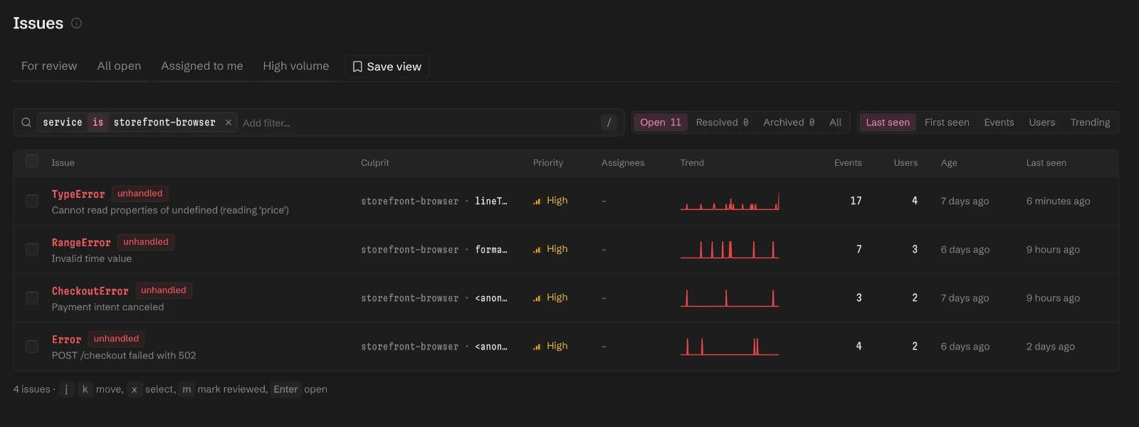Click unhandled tag on CheckoutError

click(x=164, y=290)
